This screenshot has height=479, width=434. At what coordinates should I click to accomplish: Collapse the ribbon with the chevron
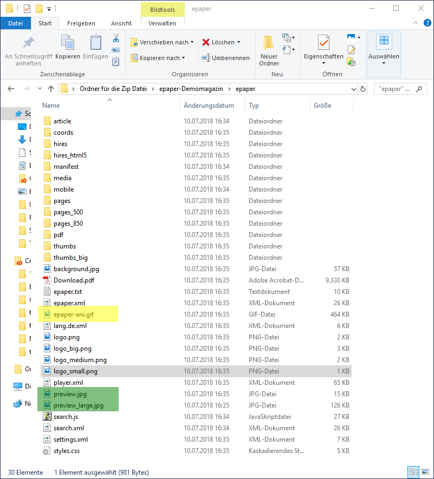[x=416, y=23]
